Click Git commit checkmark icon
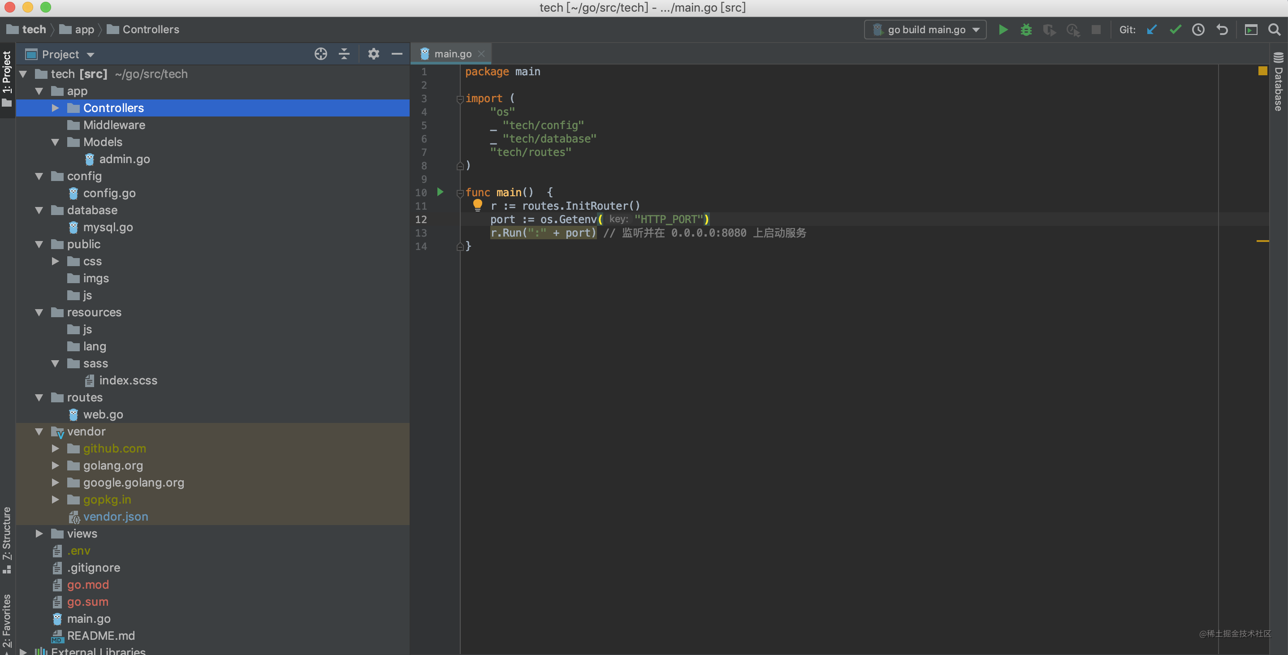 [1175, 30]
